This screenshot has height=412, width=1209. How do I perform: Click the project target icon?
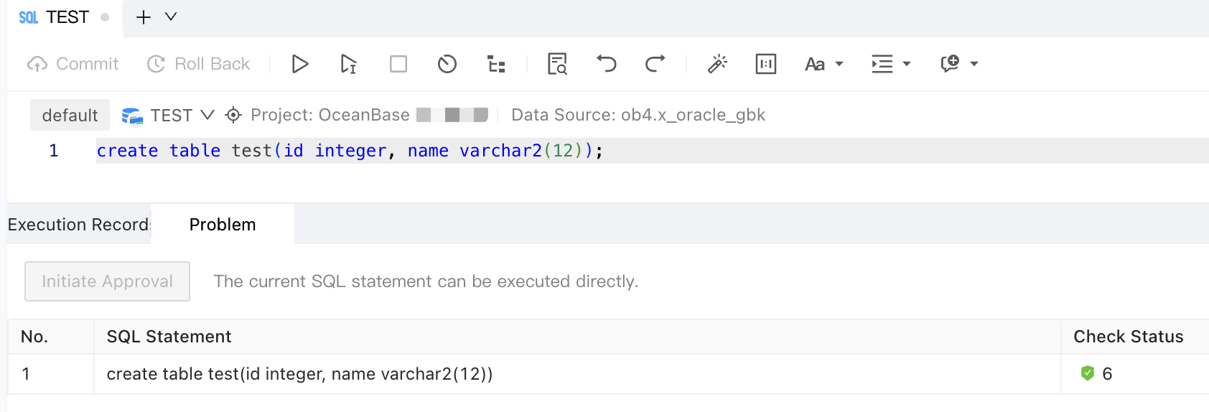coord(233,115)
